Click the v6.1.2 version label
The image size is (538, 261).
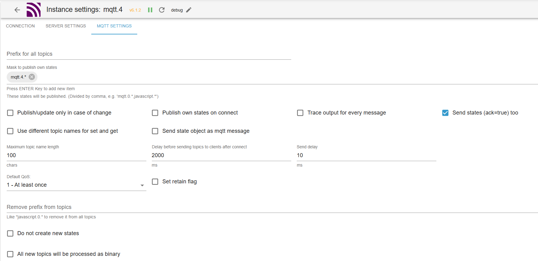pyautogui.click(x=135, y=10)
